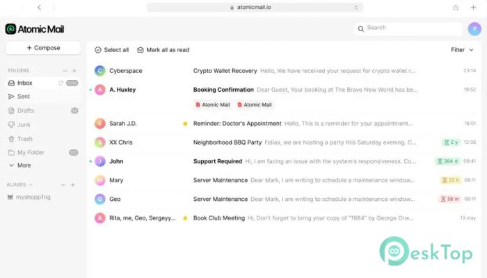Click the Aliases more options dots

click(64, 185)
